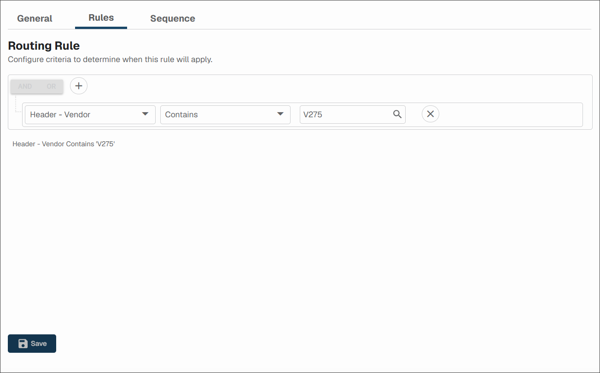
Task: Toggle the AND logical operator
Action: pyautogui.click(x=25, y=86)
